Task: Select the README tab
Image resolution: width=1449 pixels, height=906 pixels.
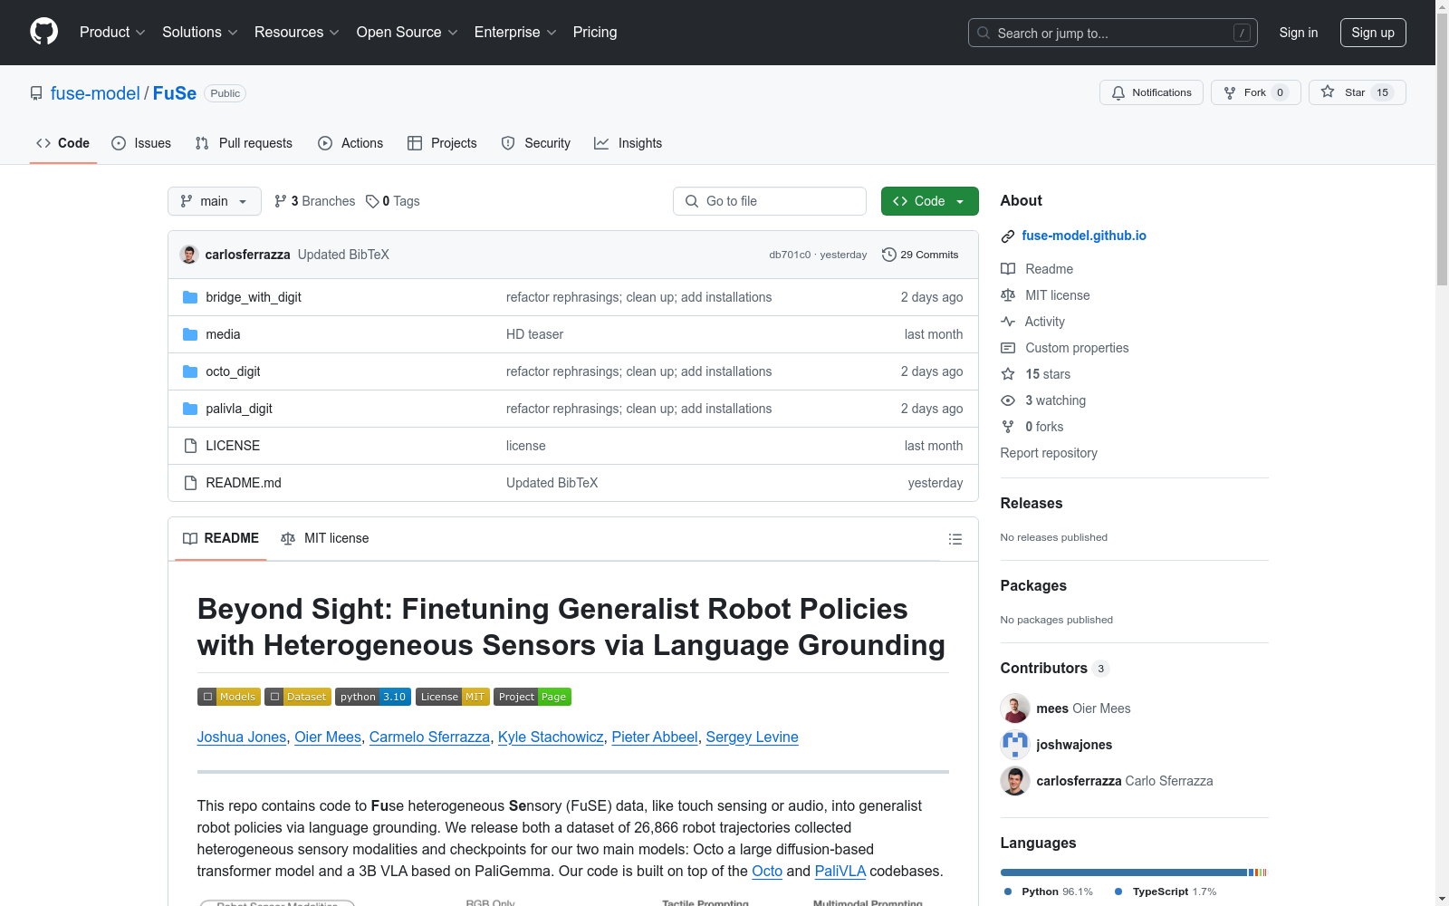Action: (x=221, y=538)
